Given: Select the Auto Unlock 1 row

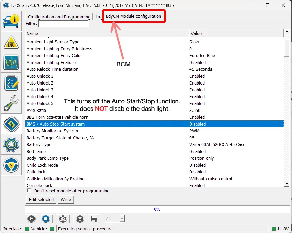Looking at the screenshot, I should tap(155, 76).
